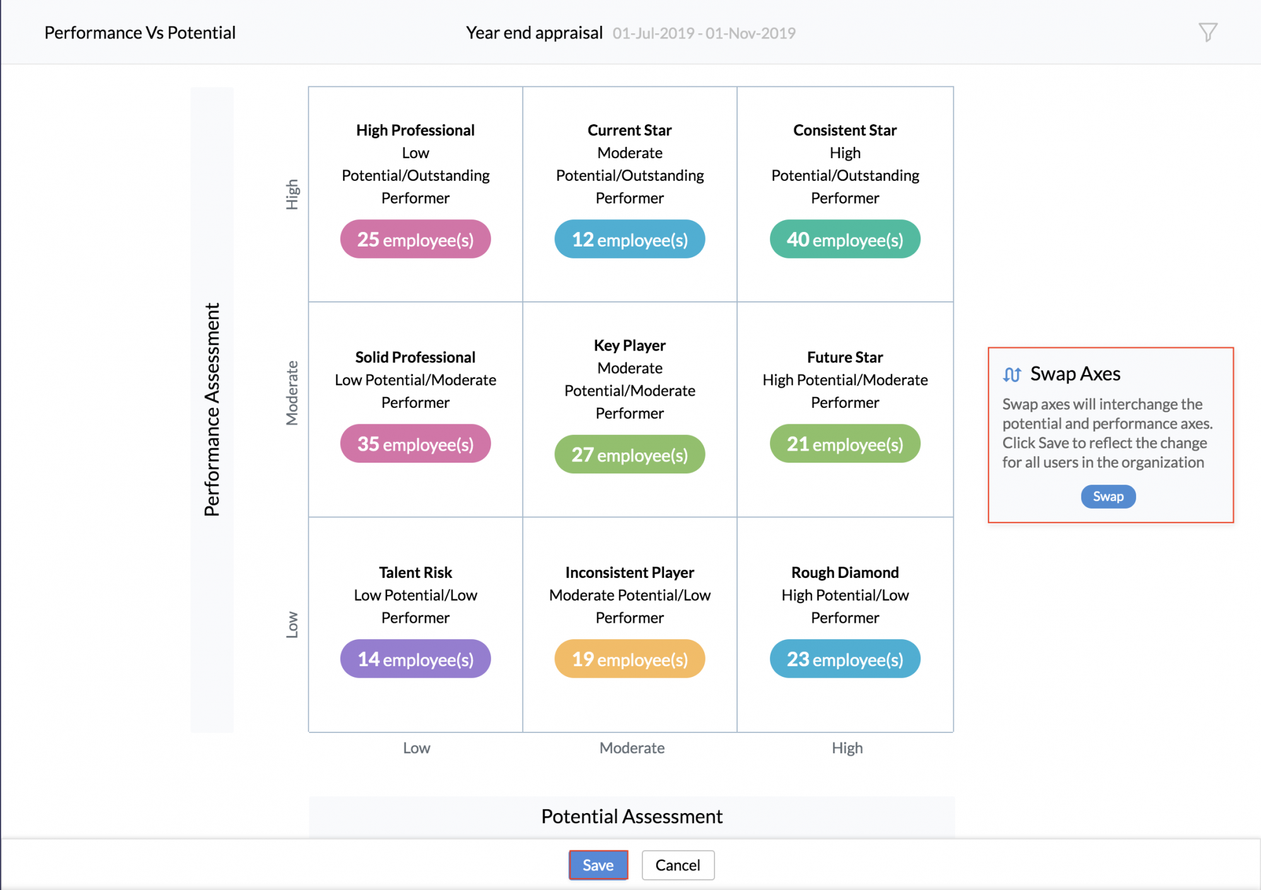Open the 25 employee(s) pill under High Professional
This screenshot has height=890, width=1261.
[x=415, y=239]
